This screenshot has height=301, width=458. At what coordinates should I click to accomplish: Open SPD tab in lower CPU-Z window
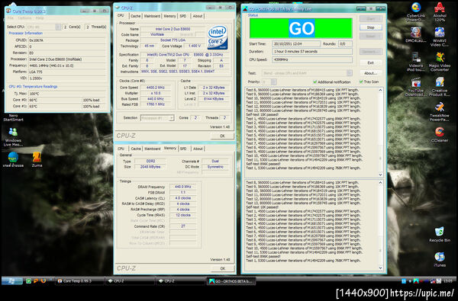coord(183,149)
